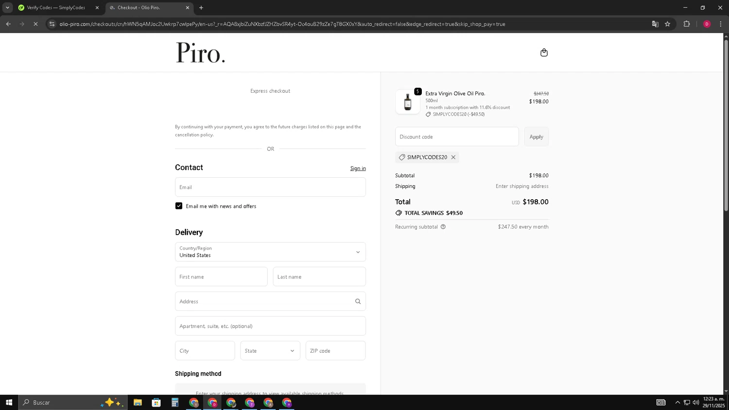The height and width of the screenshot is (410, 729).
Task: Stop loading the page
Action: click(x=35, y=24)
